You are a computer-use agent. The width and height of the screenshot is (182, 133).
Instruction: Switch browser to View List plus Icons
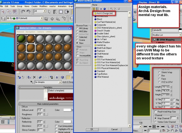coord(97,9)
